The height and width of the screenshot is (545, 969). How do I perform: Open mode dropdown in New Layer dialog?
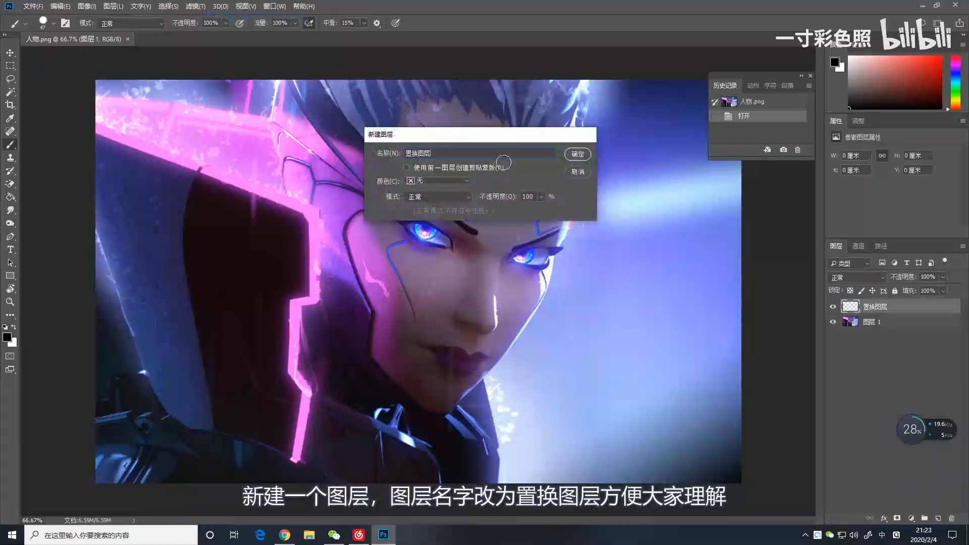coord(438,197)
